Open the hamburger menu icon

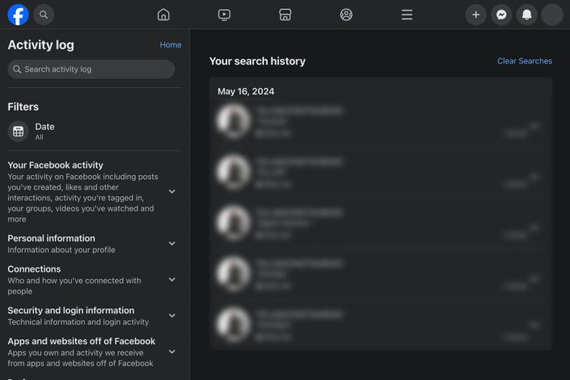(x=407, y=15)
